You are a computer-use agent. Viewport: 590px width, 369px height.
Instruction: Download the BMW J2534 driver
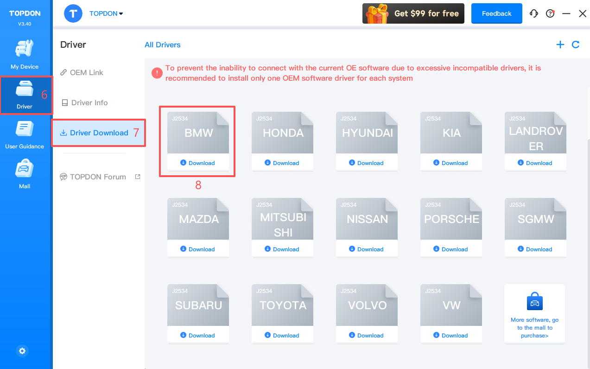(198, 163)
